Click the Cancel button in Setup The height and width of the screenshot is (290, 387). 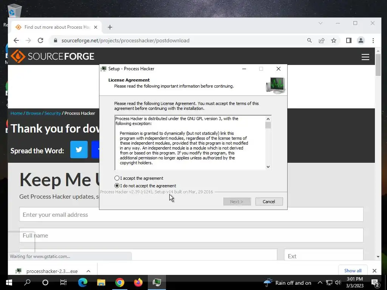pyautogui.click(x=269, y=202)
